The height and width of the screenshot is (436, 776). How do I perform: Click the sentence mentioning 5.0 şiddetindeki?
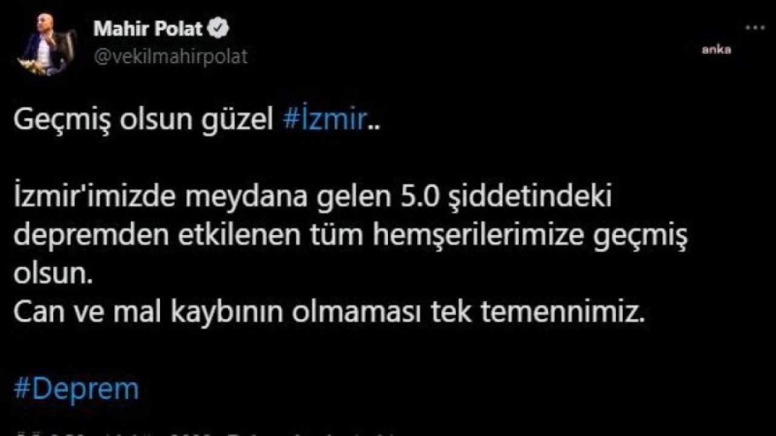(x=350, y=237)
